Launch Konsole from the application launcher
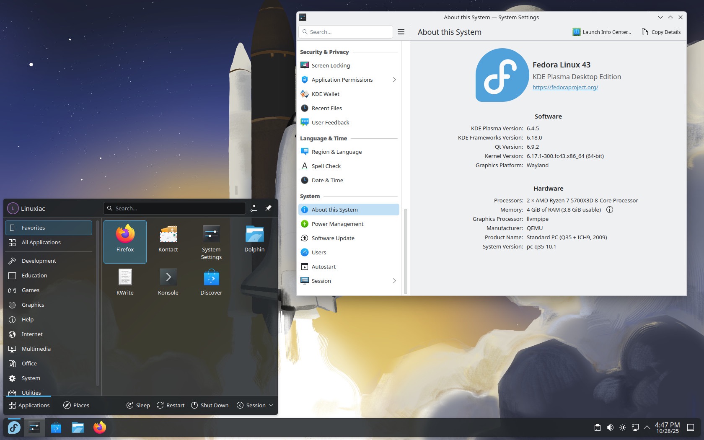The image size is (704, 440). point(168,281)
